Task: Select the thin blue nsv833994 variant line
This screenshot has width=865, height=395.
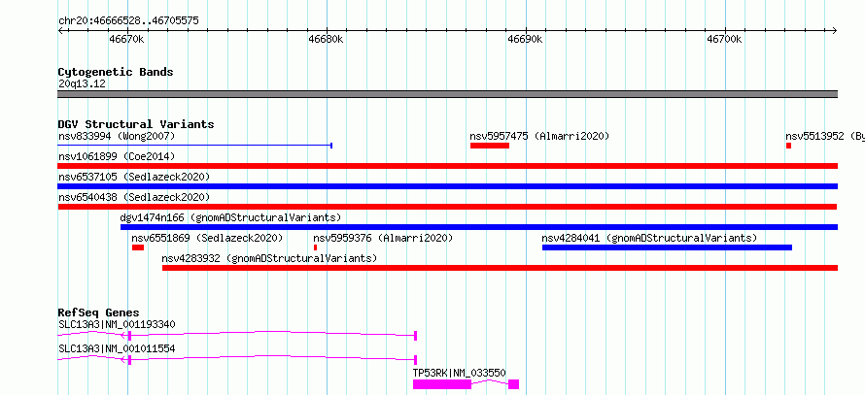Action: pyautogui.click(x=194, y=146)
